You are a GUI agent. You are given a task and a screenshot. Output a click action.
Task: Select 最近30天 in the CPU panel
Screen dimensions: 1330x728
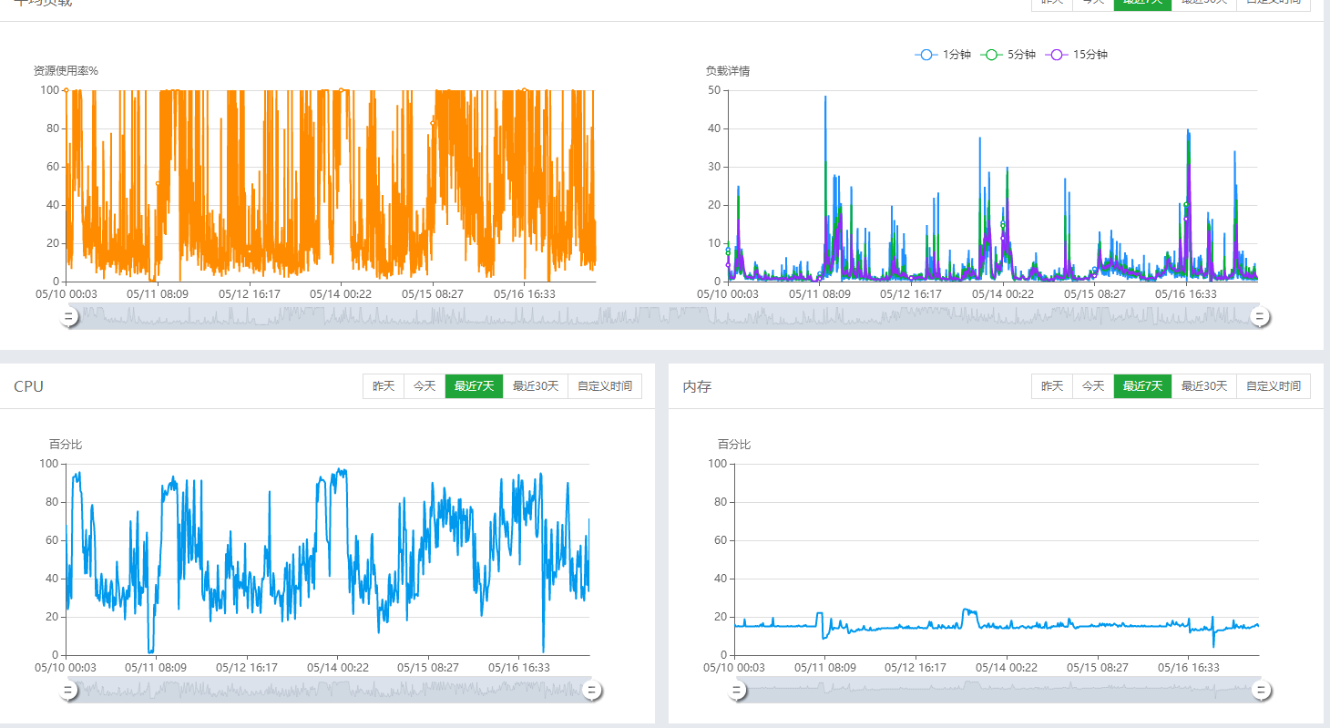[x=536, y=386]
